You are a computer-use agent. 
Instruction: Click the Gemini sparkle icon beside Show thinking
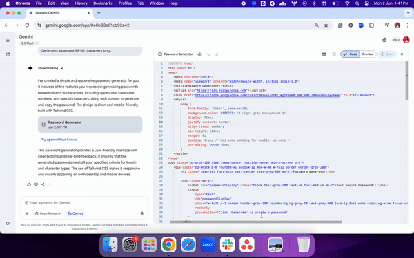(30, 68)
